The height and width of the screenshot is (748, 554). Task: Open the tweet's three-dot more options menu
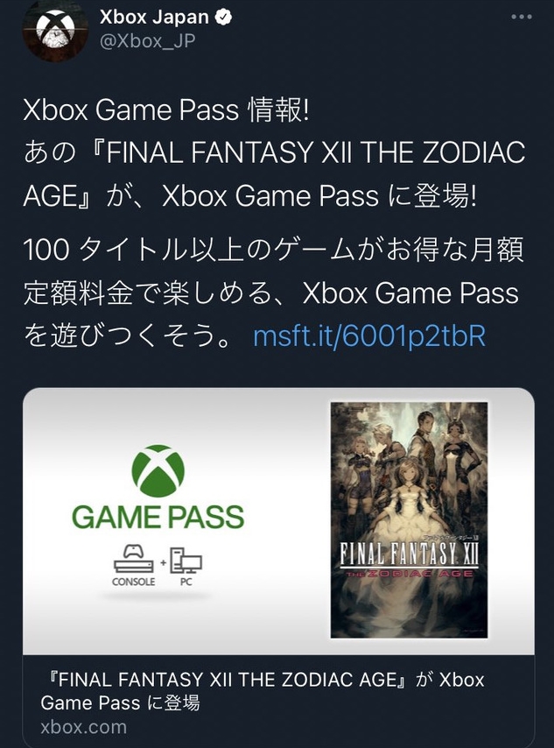pyautogui.click(x=521, y=17)
